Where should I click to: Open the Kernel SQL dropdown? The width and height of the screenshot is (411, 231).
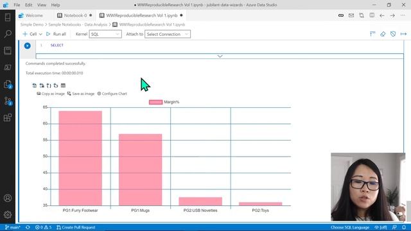[x=105, y=34]
